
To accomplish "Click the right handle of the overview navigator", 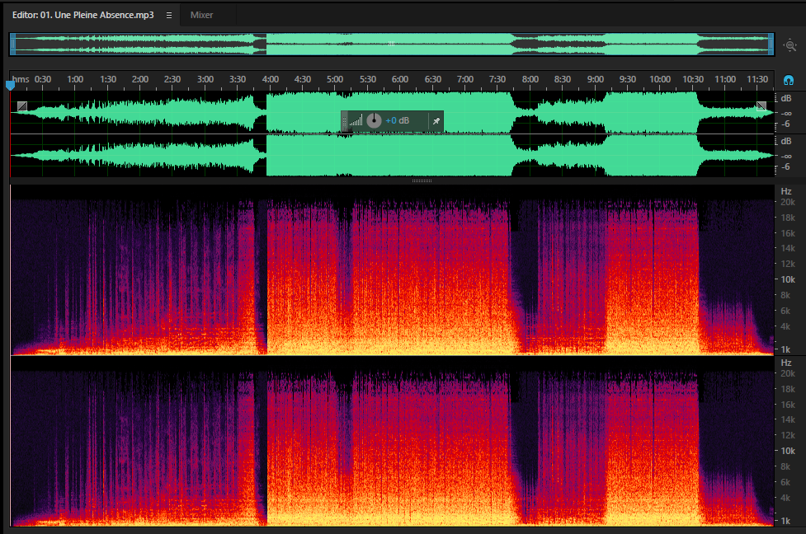I will click(771, 44).
